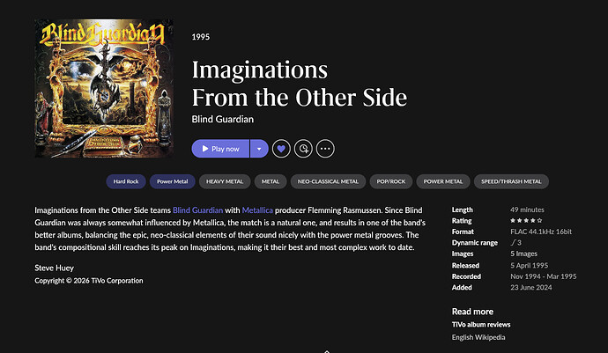Screen dimensions: 608x353
Task: Select the HEAVY METAL tag
Action: 225,181
